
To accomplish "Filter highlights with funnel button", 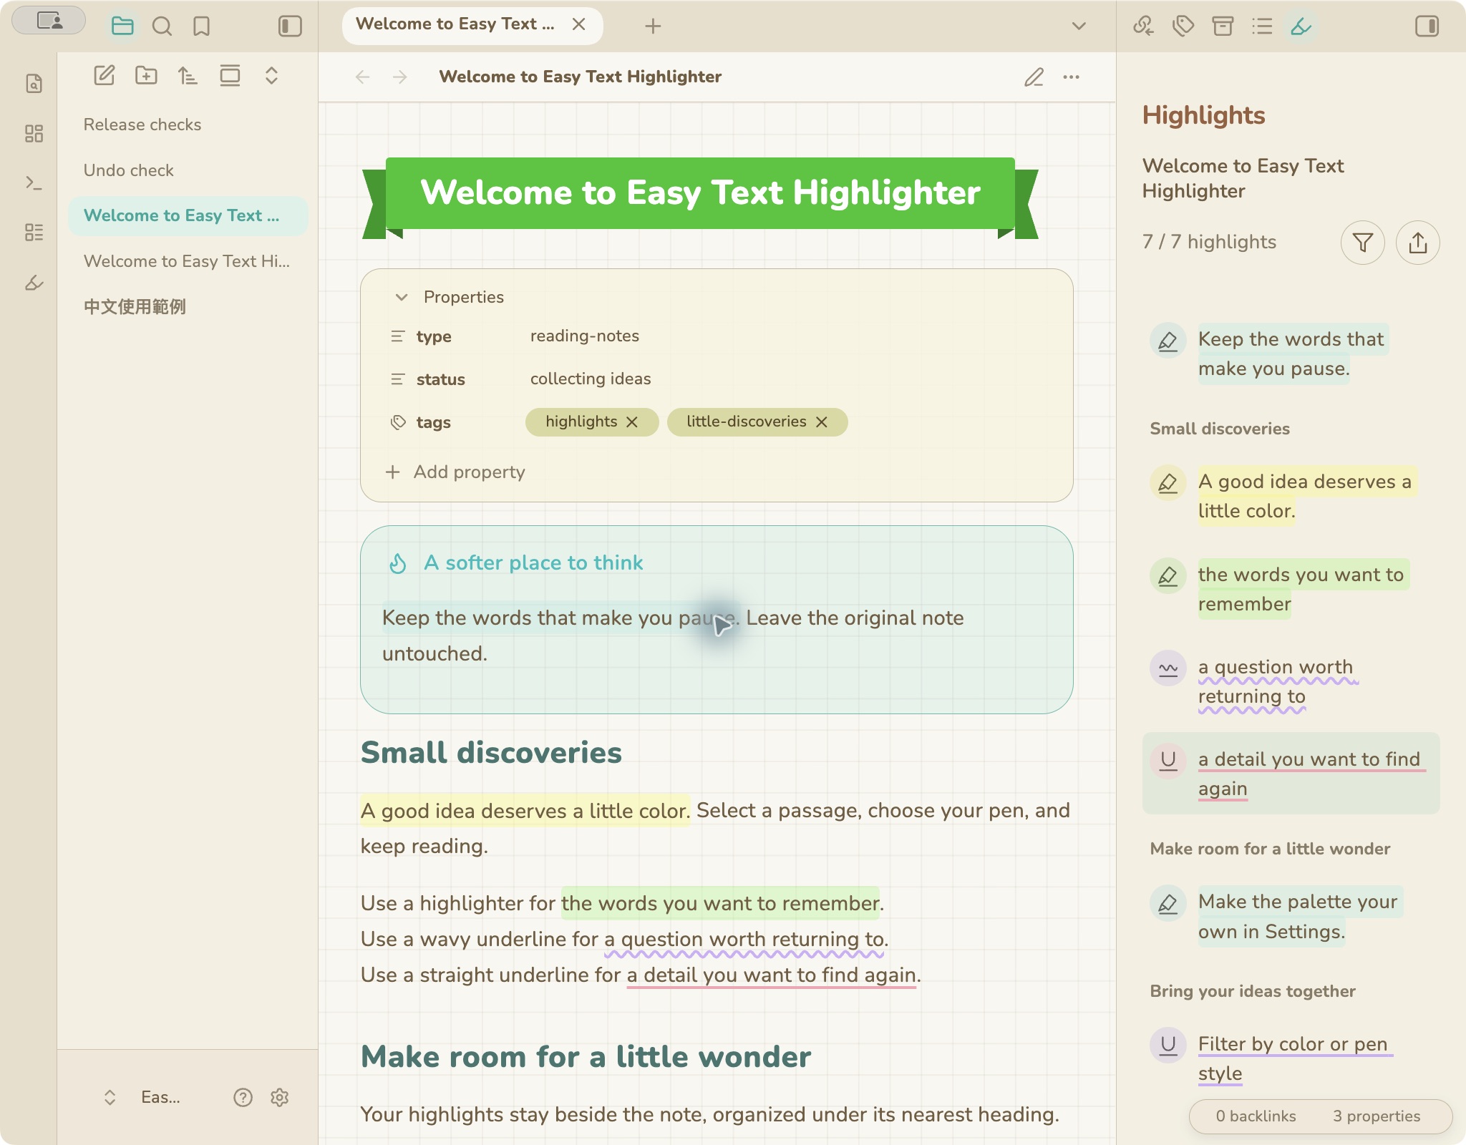I will (1363, 243).
